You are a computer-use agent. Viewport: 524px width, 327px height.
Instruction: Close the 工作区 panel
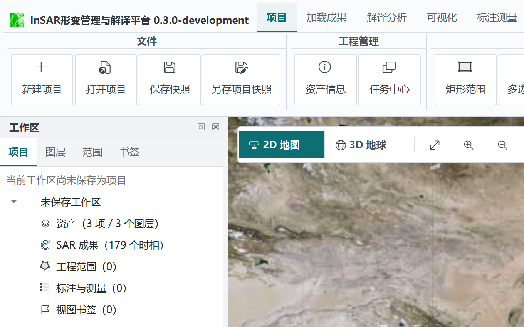pyautogui.click(x=216, y=127)
